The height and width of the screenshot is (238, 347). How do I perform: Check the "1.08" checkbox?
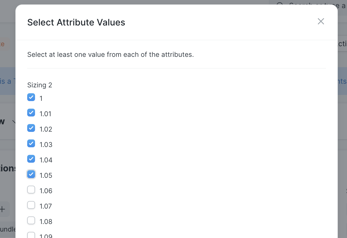(x=31, y=220)
